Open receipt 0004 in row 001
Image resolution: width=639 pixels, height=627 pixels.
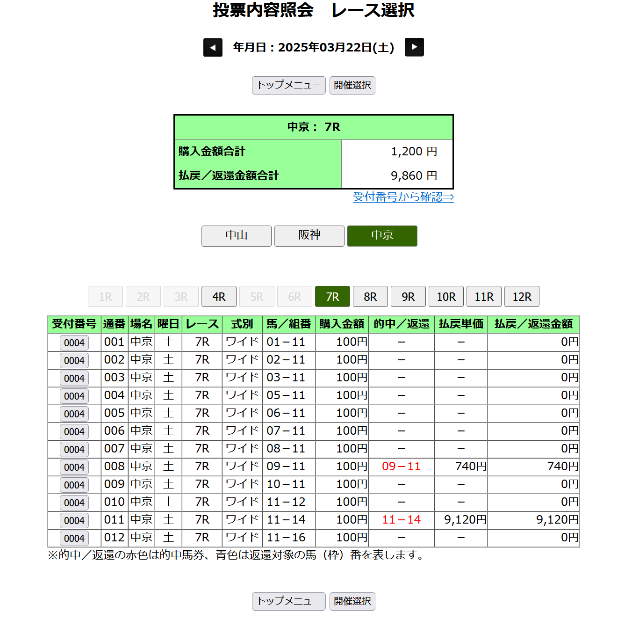(x=74, y=343)
